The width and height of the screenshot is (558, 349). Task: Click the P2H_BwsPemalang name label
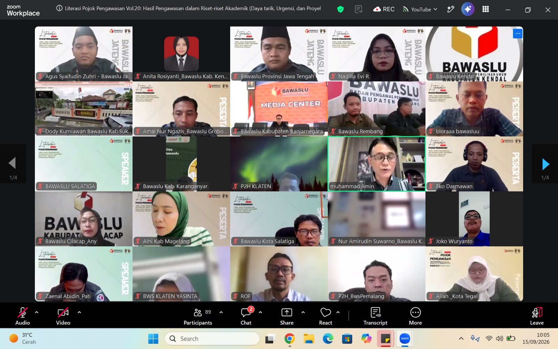tap(361, 296)
